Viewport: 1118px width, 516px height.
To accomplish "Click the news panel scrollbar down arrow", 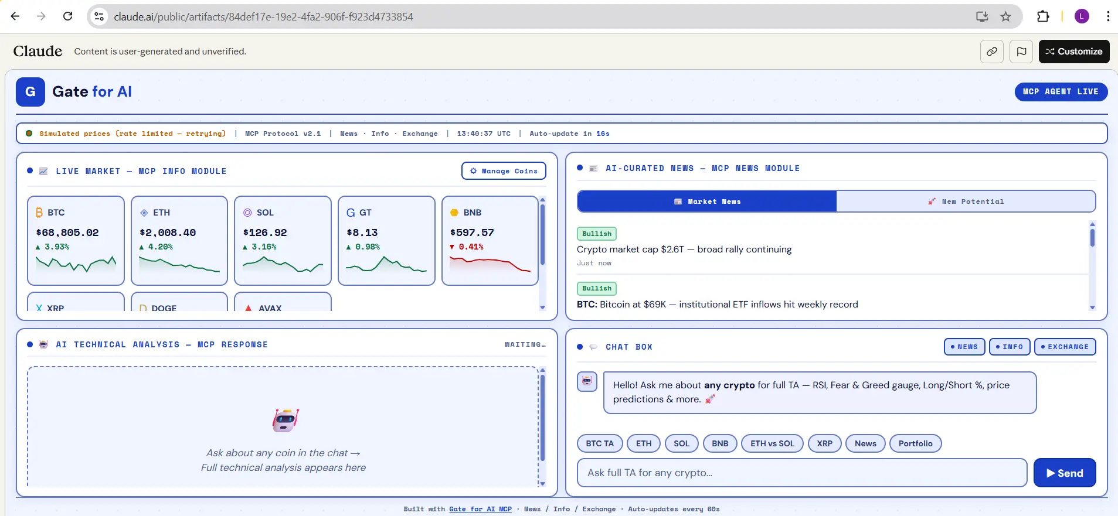I will coord(1092,307).
